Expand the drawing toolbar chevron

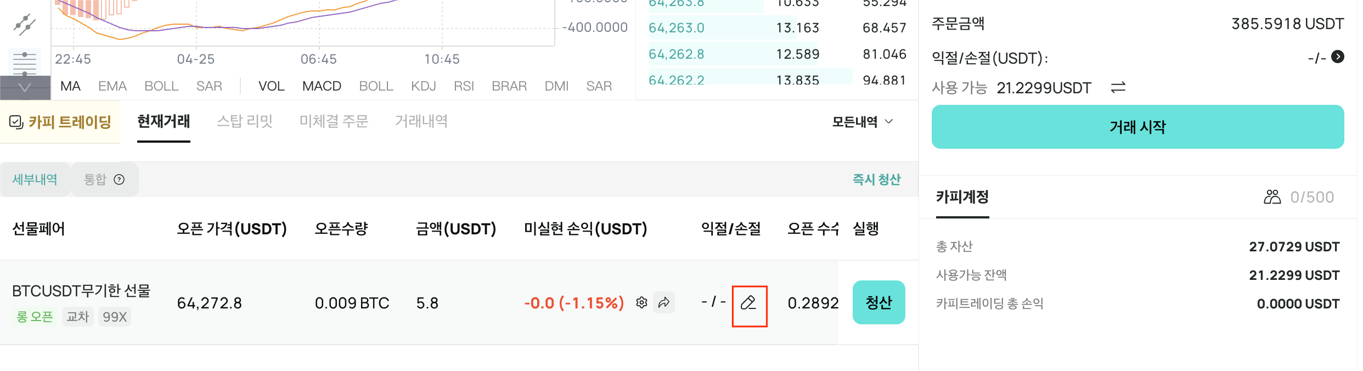point(25,88)
